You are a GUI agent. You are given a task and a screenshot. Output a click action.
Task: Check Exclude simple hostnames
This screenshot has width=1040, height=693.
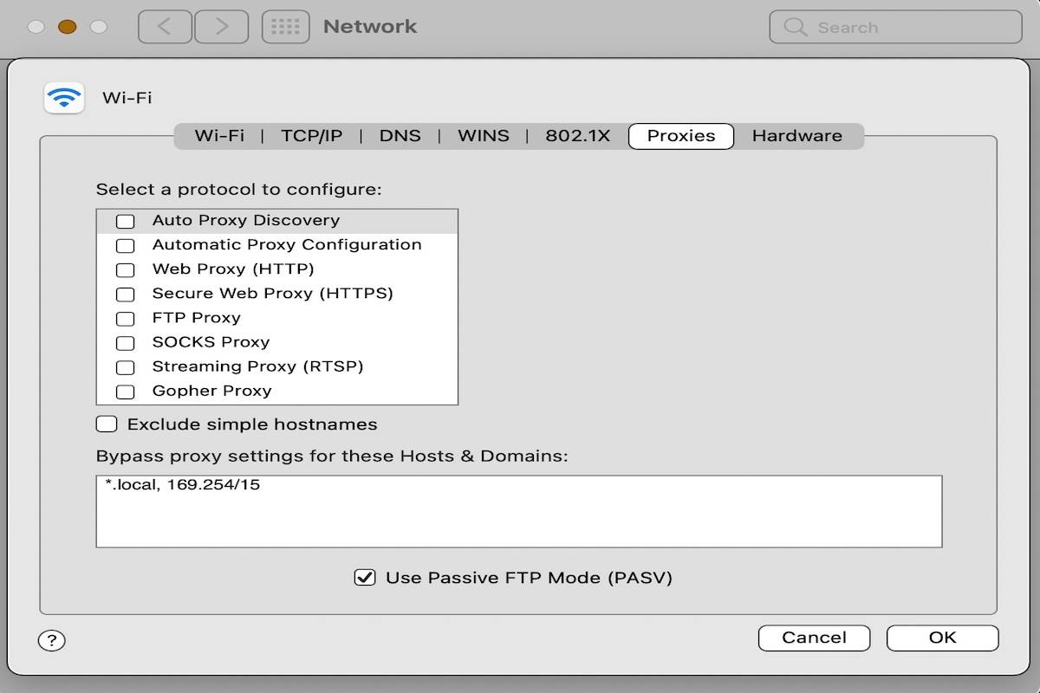(106, 424)
